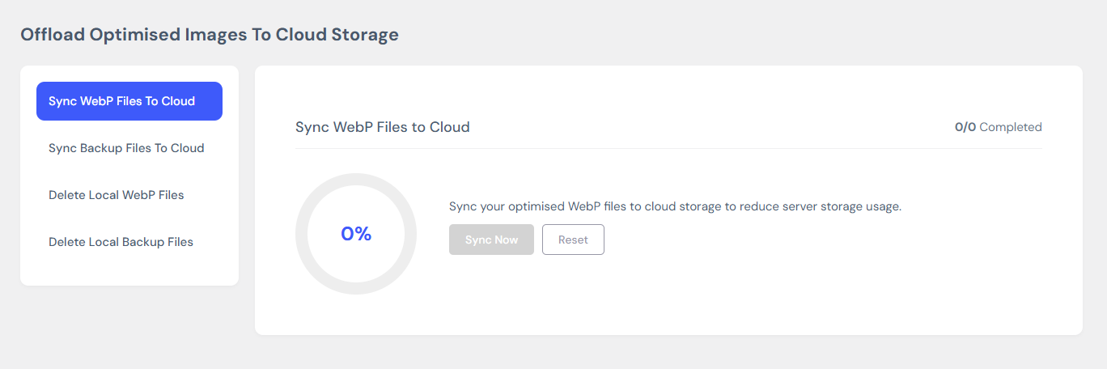Click the Offload Optimised Images To Cloud Storage heading
1107x369 pixels.
pos(210,34)
